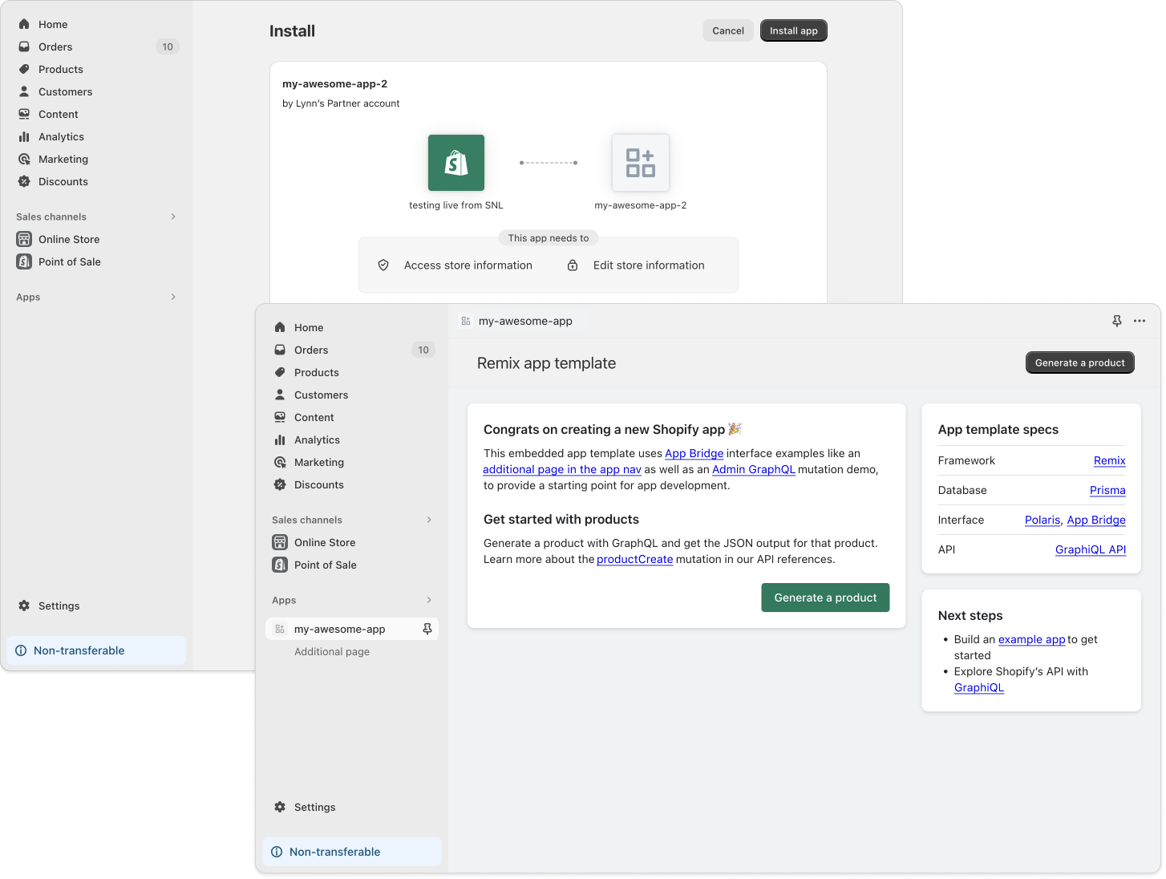Go to Analytics in the front sidebar
The width and height of the screenshot is (1166, 879).
(x=317, y=439)
